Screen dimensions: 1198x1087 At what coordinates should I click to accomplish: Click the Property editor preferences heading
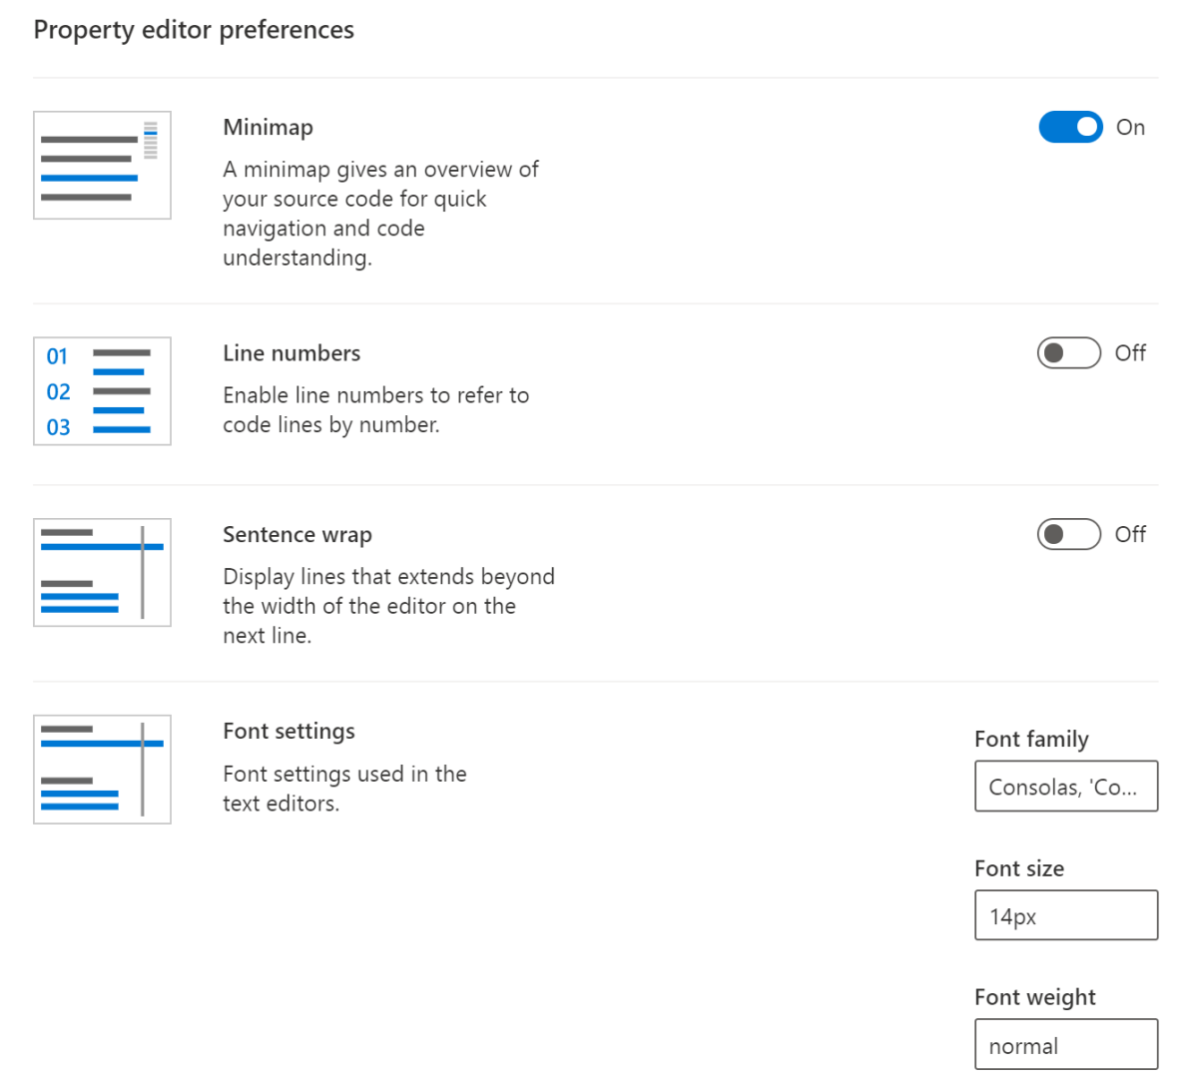[x=194, y=30]
